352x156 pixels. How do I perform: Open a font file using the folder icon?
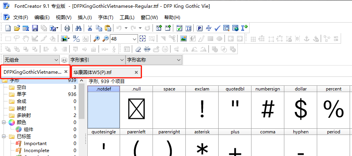coord(17,28)
